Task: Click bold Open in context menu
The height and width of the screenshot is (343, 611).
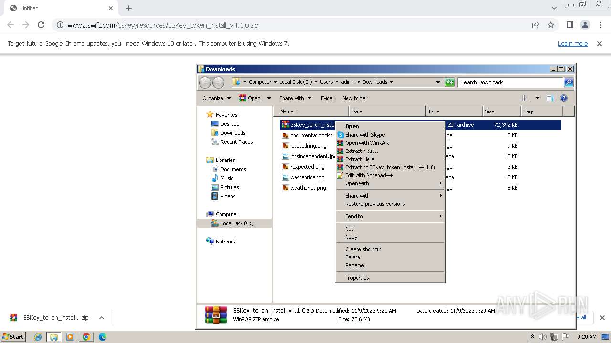Action: pos(390,126)
